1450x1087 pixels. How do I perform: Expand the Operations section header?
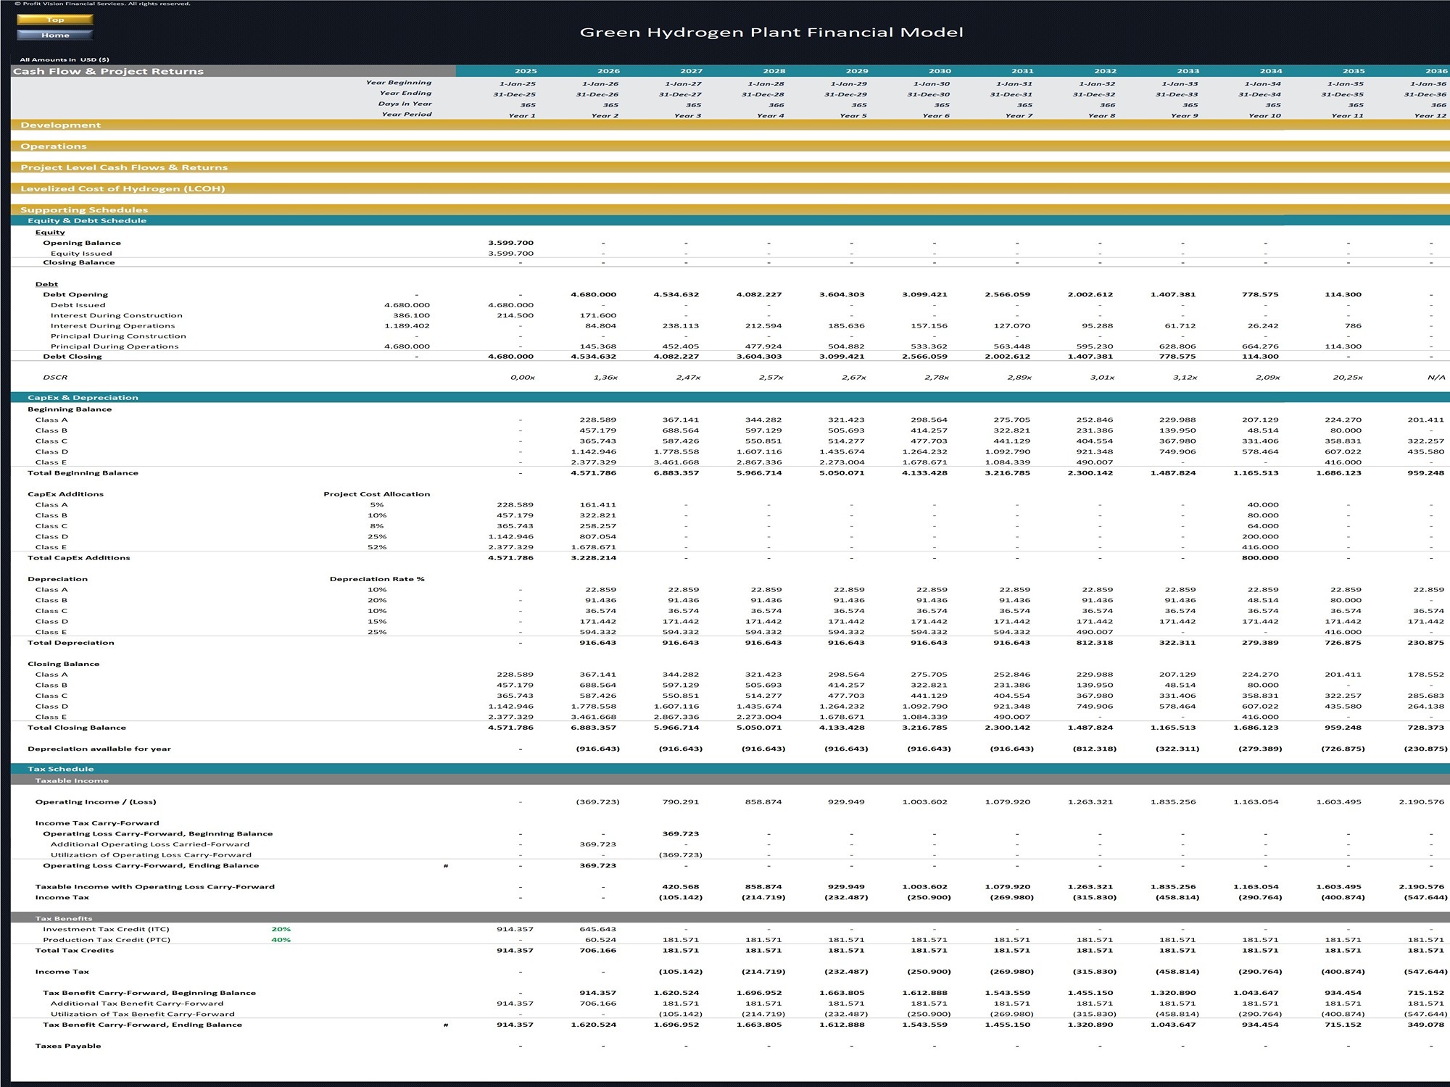[730, 146]
